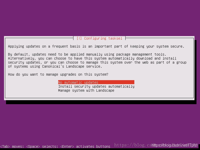The height and width of the screenshot is (150, 200).
Task: Pick "Manage system with Landscape" entry
Action: (x=86, y=90)
